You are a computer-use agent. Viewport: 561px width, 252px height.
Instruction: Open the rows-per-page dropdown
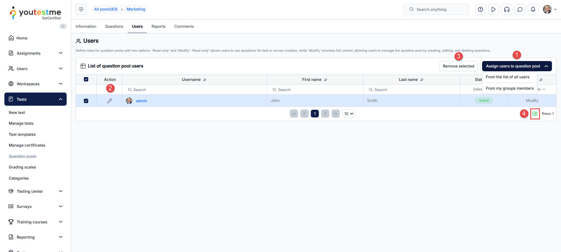pos(349,114)
